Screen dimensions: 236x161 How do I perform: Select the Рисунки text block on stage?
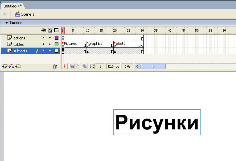tap(157, 122)
